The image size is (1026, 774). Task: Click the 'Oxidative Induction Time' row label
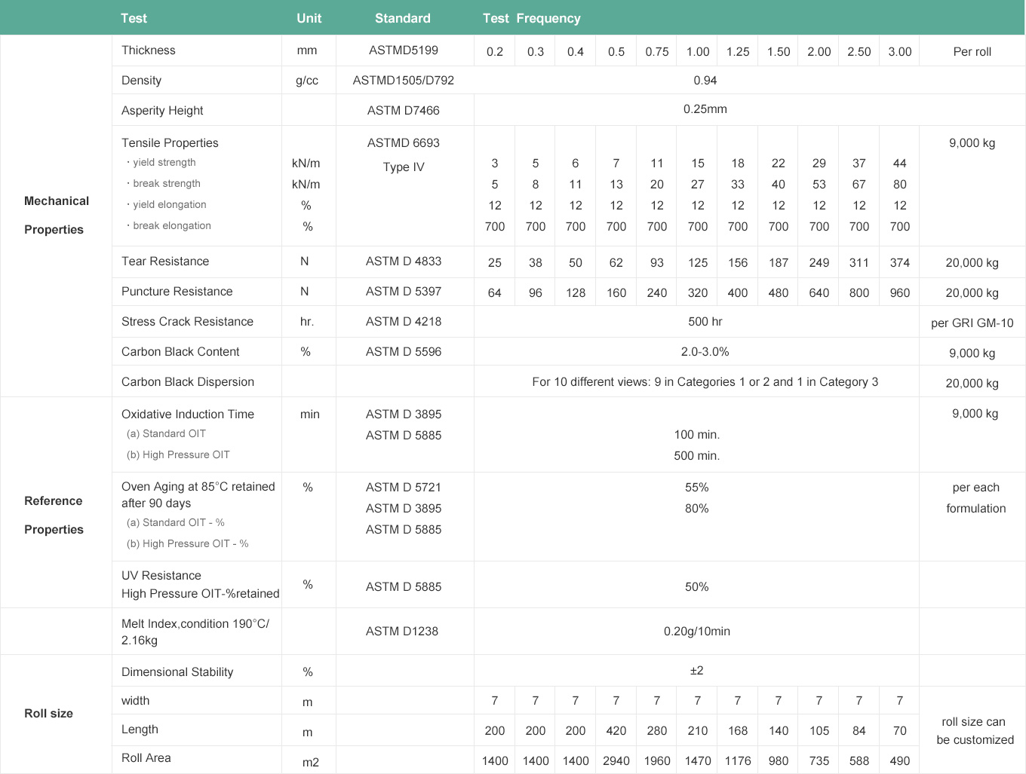click(x=188, y=414)
